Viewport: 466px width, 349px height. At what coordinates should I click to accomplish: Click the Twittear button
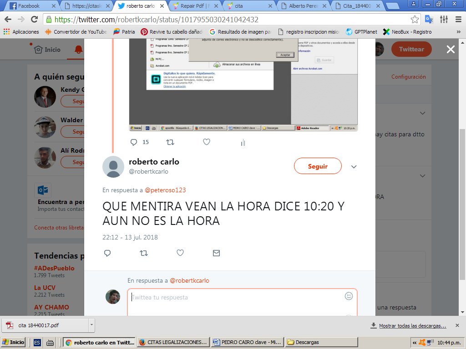click(411, 49)
